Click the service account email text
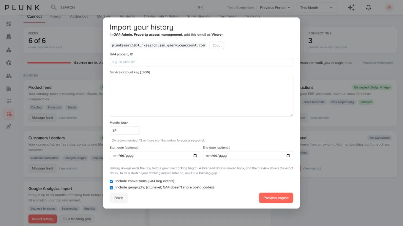Screen dimensions: 403x226 pos(158,45)
